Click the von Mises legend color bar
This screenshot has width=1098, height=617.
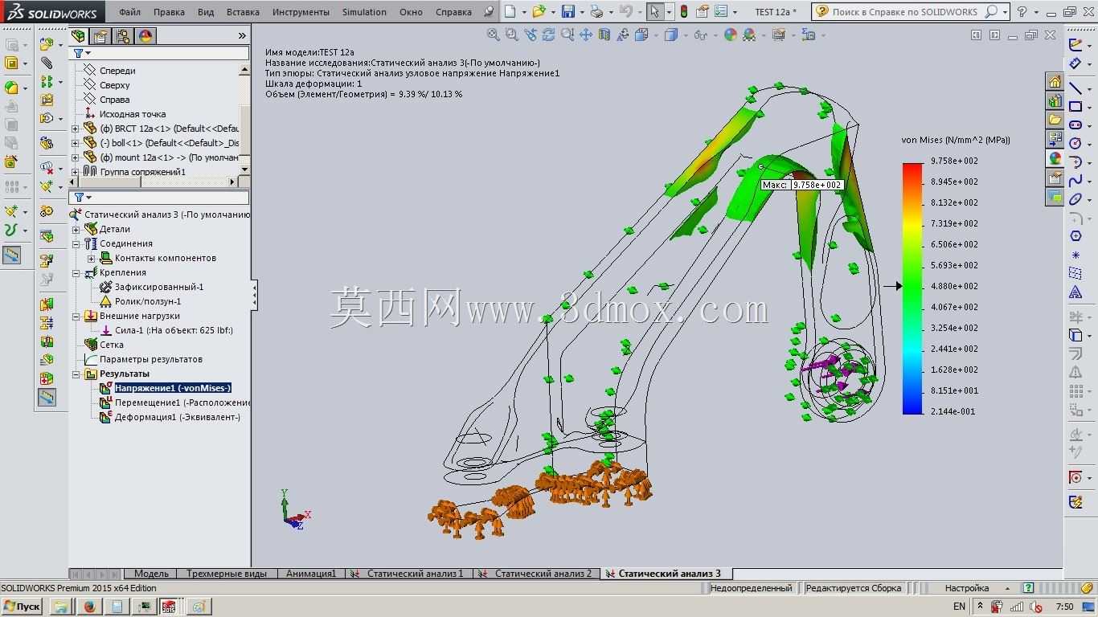tap(912, 288)
